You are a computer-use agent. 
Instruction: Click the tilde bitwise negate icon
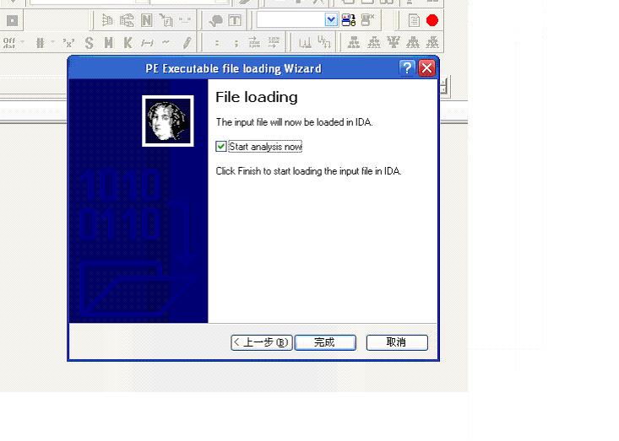point(166,42)
